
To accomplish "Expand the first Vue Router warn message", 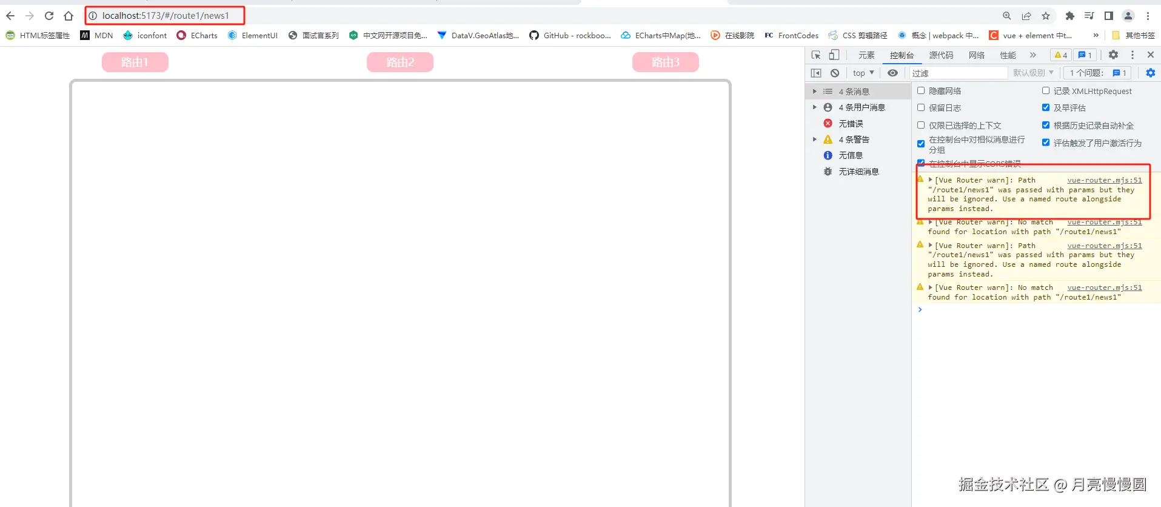I will [930, 180].
